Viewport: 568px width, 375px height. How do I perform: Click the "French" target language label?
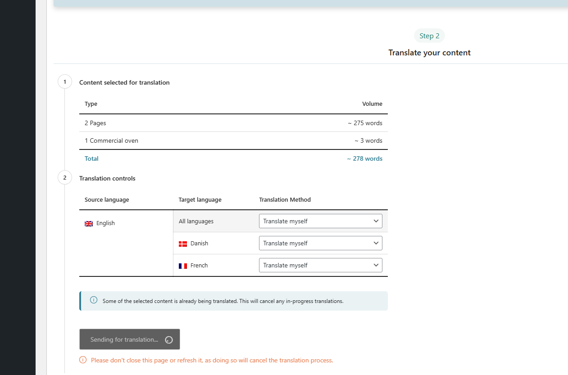(x=199, y=265)
